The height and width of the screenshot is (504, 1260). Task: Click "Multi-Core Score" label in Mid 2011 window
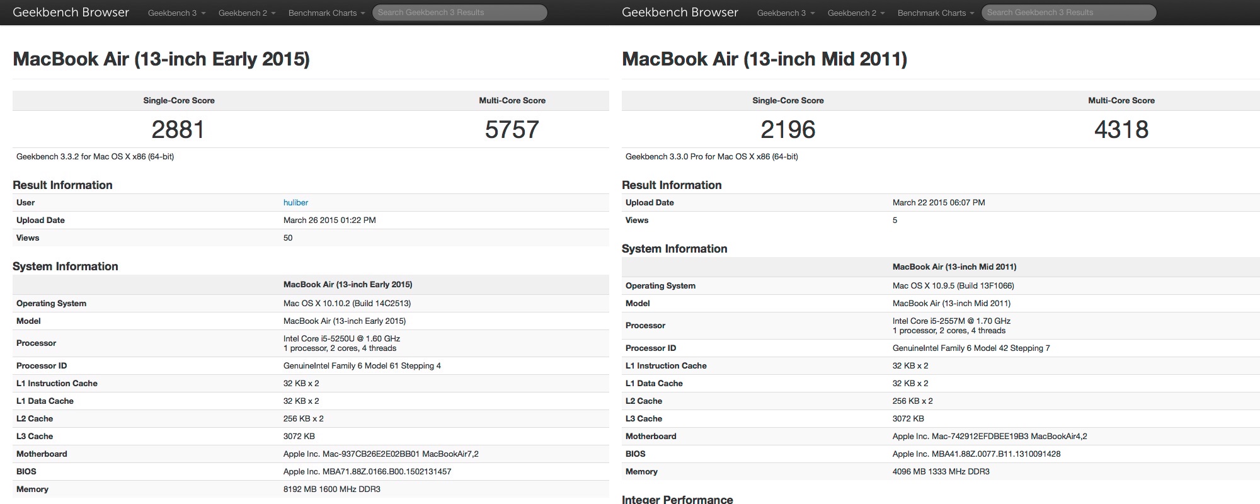pyautogui.click(x=1121, y=100)
